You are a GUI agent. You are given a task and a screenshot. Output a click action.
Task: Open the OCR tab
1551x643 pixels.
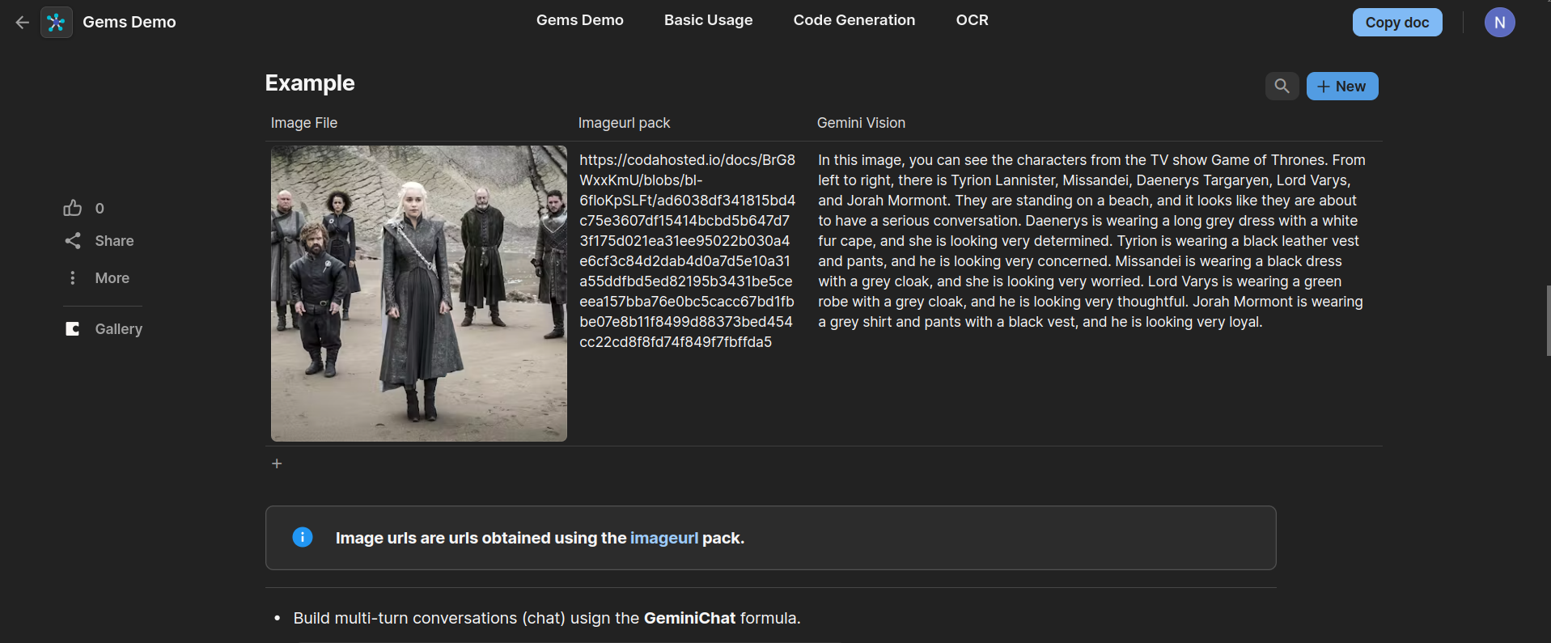click(972, 20)
